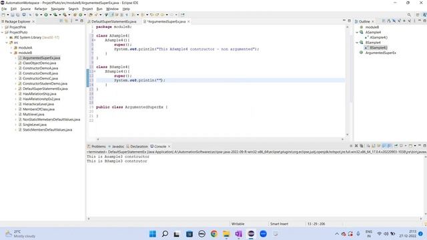The image size is (427, 240).
Task: Collapse ASample4 in the Outline
Action: coord(357,32)
